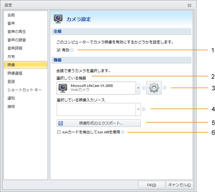Click info icon beside the camera device dropdown
Screen dimensions: 215x192
pos(143,88)
